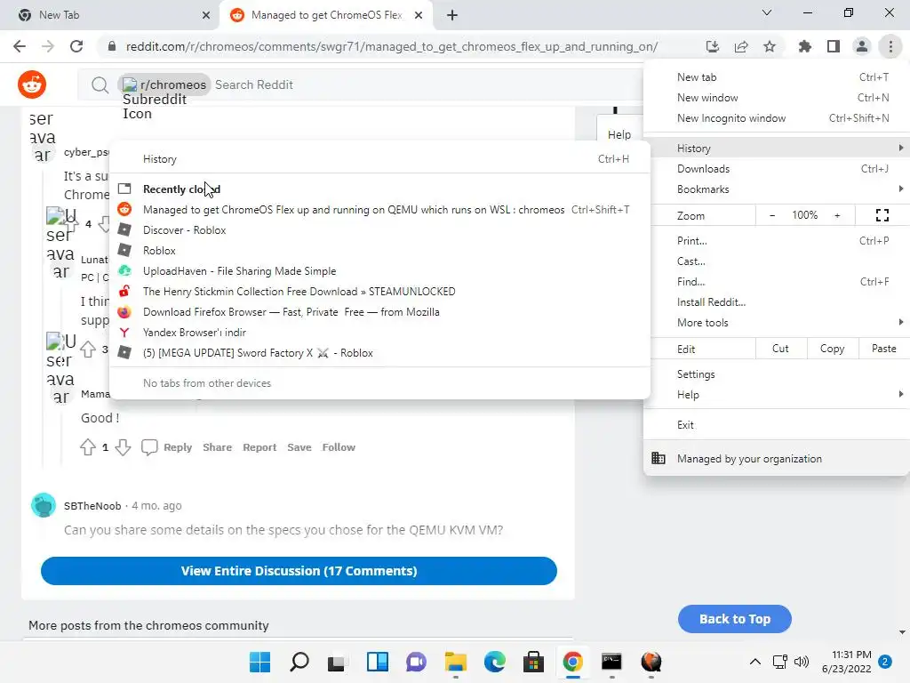Screen dimensions: 910x683
Task: Open Downloads from the Chrome menu
Action: (x=776, y=169)
